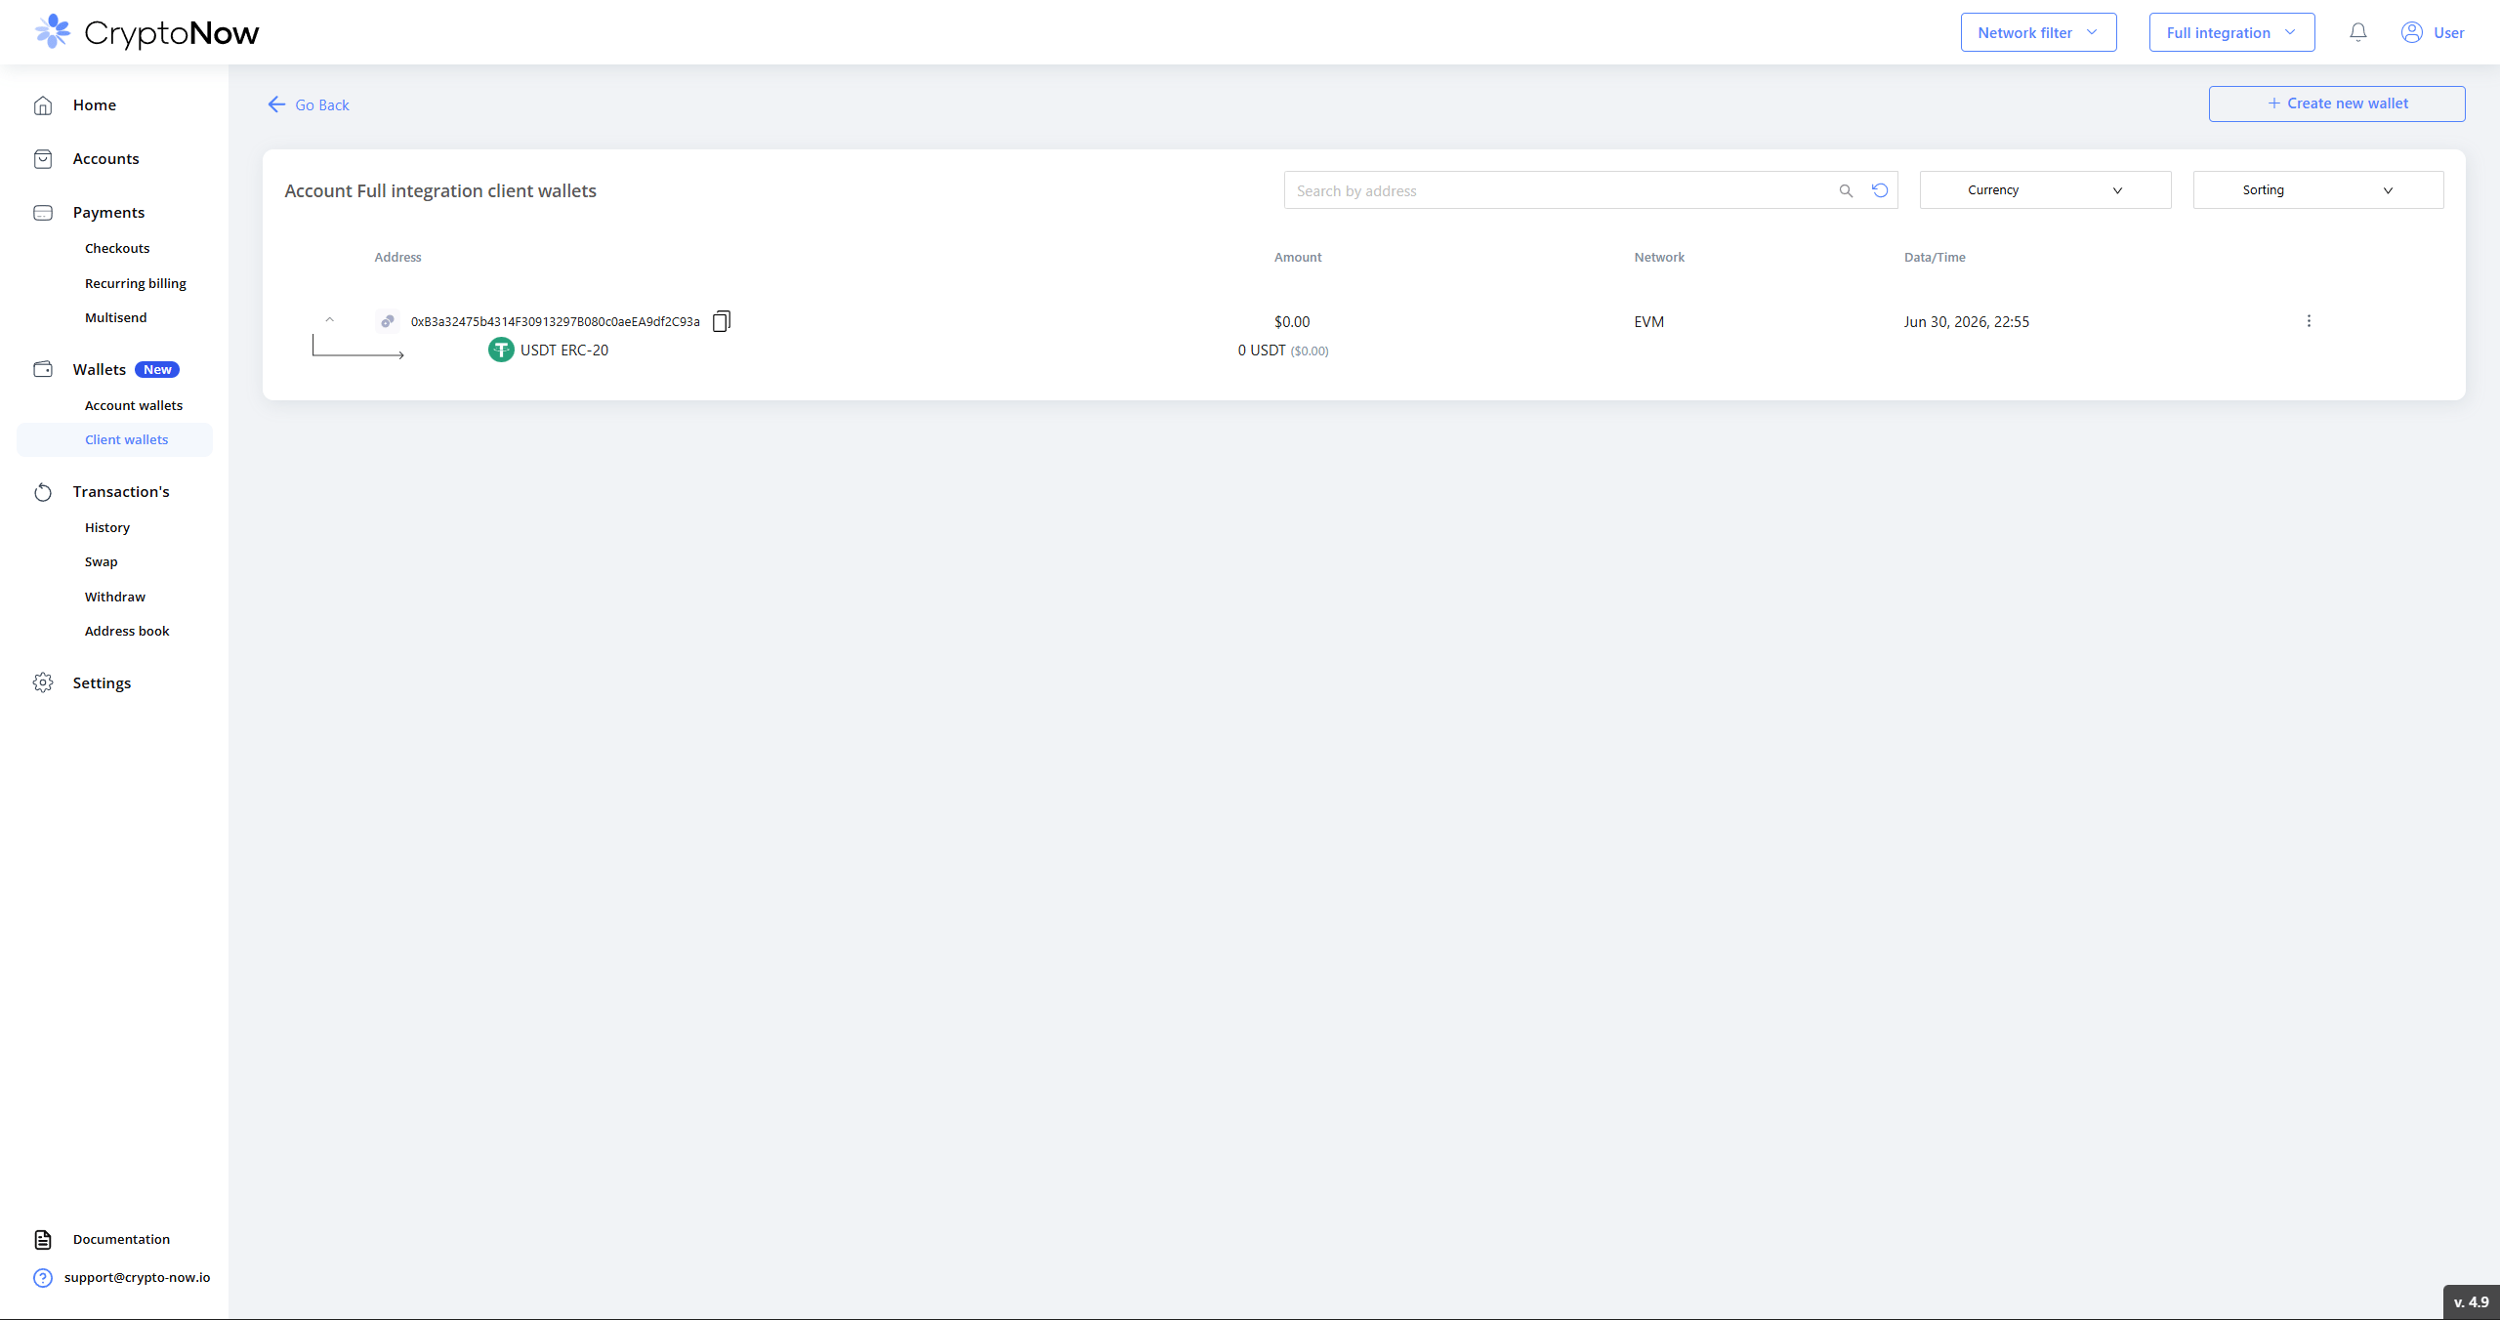
Task: Click the EVM network cell
Action: tap(1649, 321)
